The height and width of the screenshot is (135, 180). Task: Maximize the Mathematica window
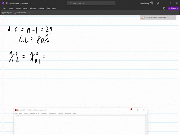tap(138, 110)
